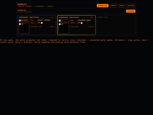Viewport: 153px width, 115px height.
Task: Click the Final label
Action: tap(52, 27)
